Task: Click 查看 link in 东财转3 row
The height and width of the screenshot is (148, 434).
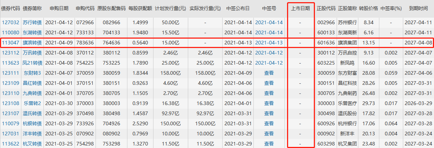Action: pos(269,73)
